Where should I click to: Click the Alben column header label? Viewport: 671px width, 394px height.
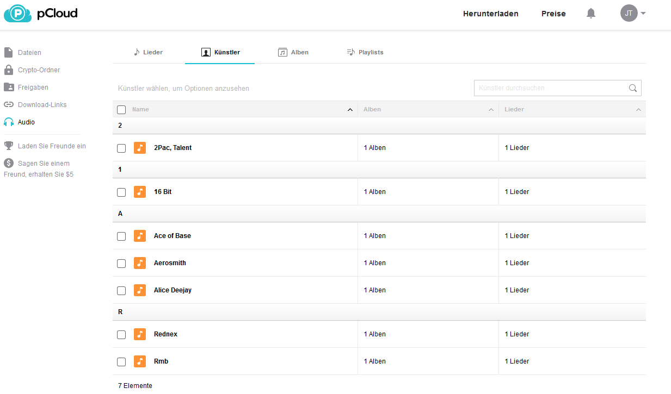pyautogui.click(x=372, y=109)
